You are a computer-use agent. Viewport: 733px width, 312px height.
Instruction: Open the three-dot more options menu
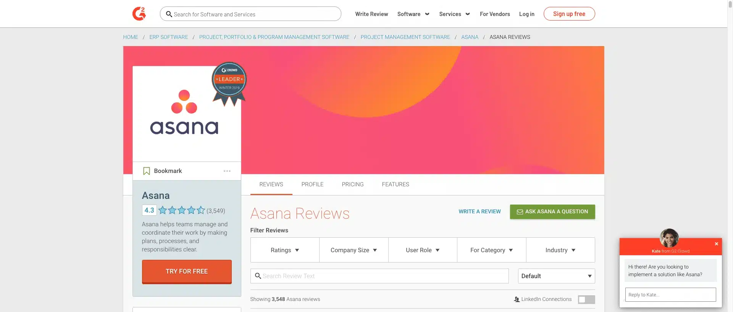[227, 171]
